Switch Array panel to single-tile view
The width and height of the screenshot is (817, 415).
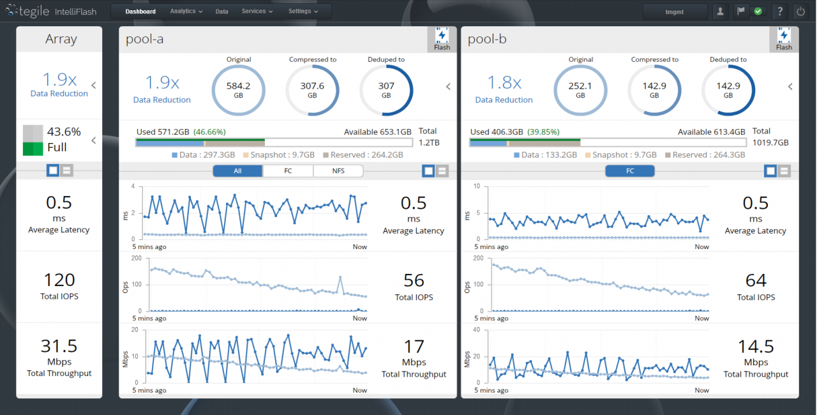coord(53,170)
